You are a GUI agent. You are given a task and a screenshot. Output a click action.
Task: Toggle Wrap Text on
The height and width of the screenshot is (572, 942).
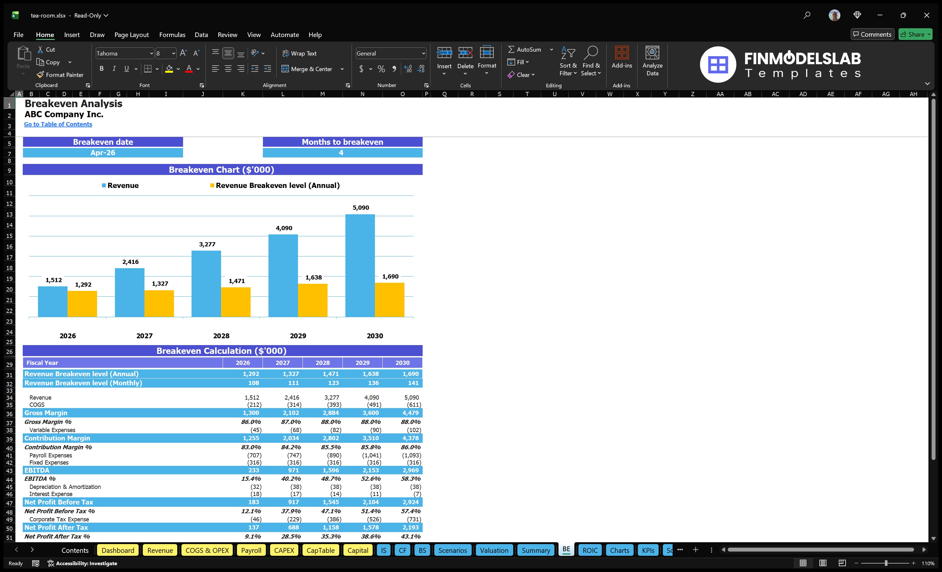pos(300,53)
